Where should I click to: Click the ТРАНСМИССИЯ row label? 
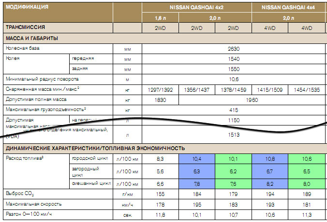pyautogui.click(x=25, y=28)
